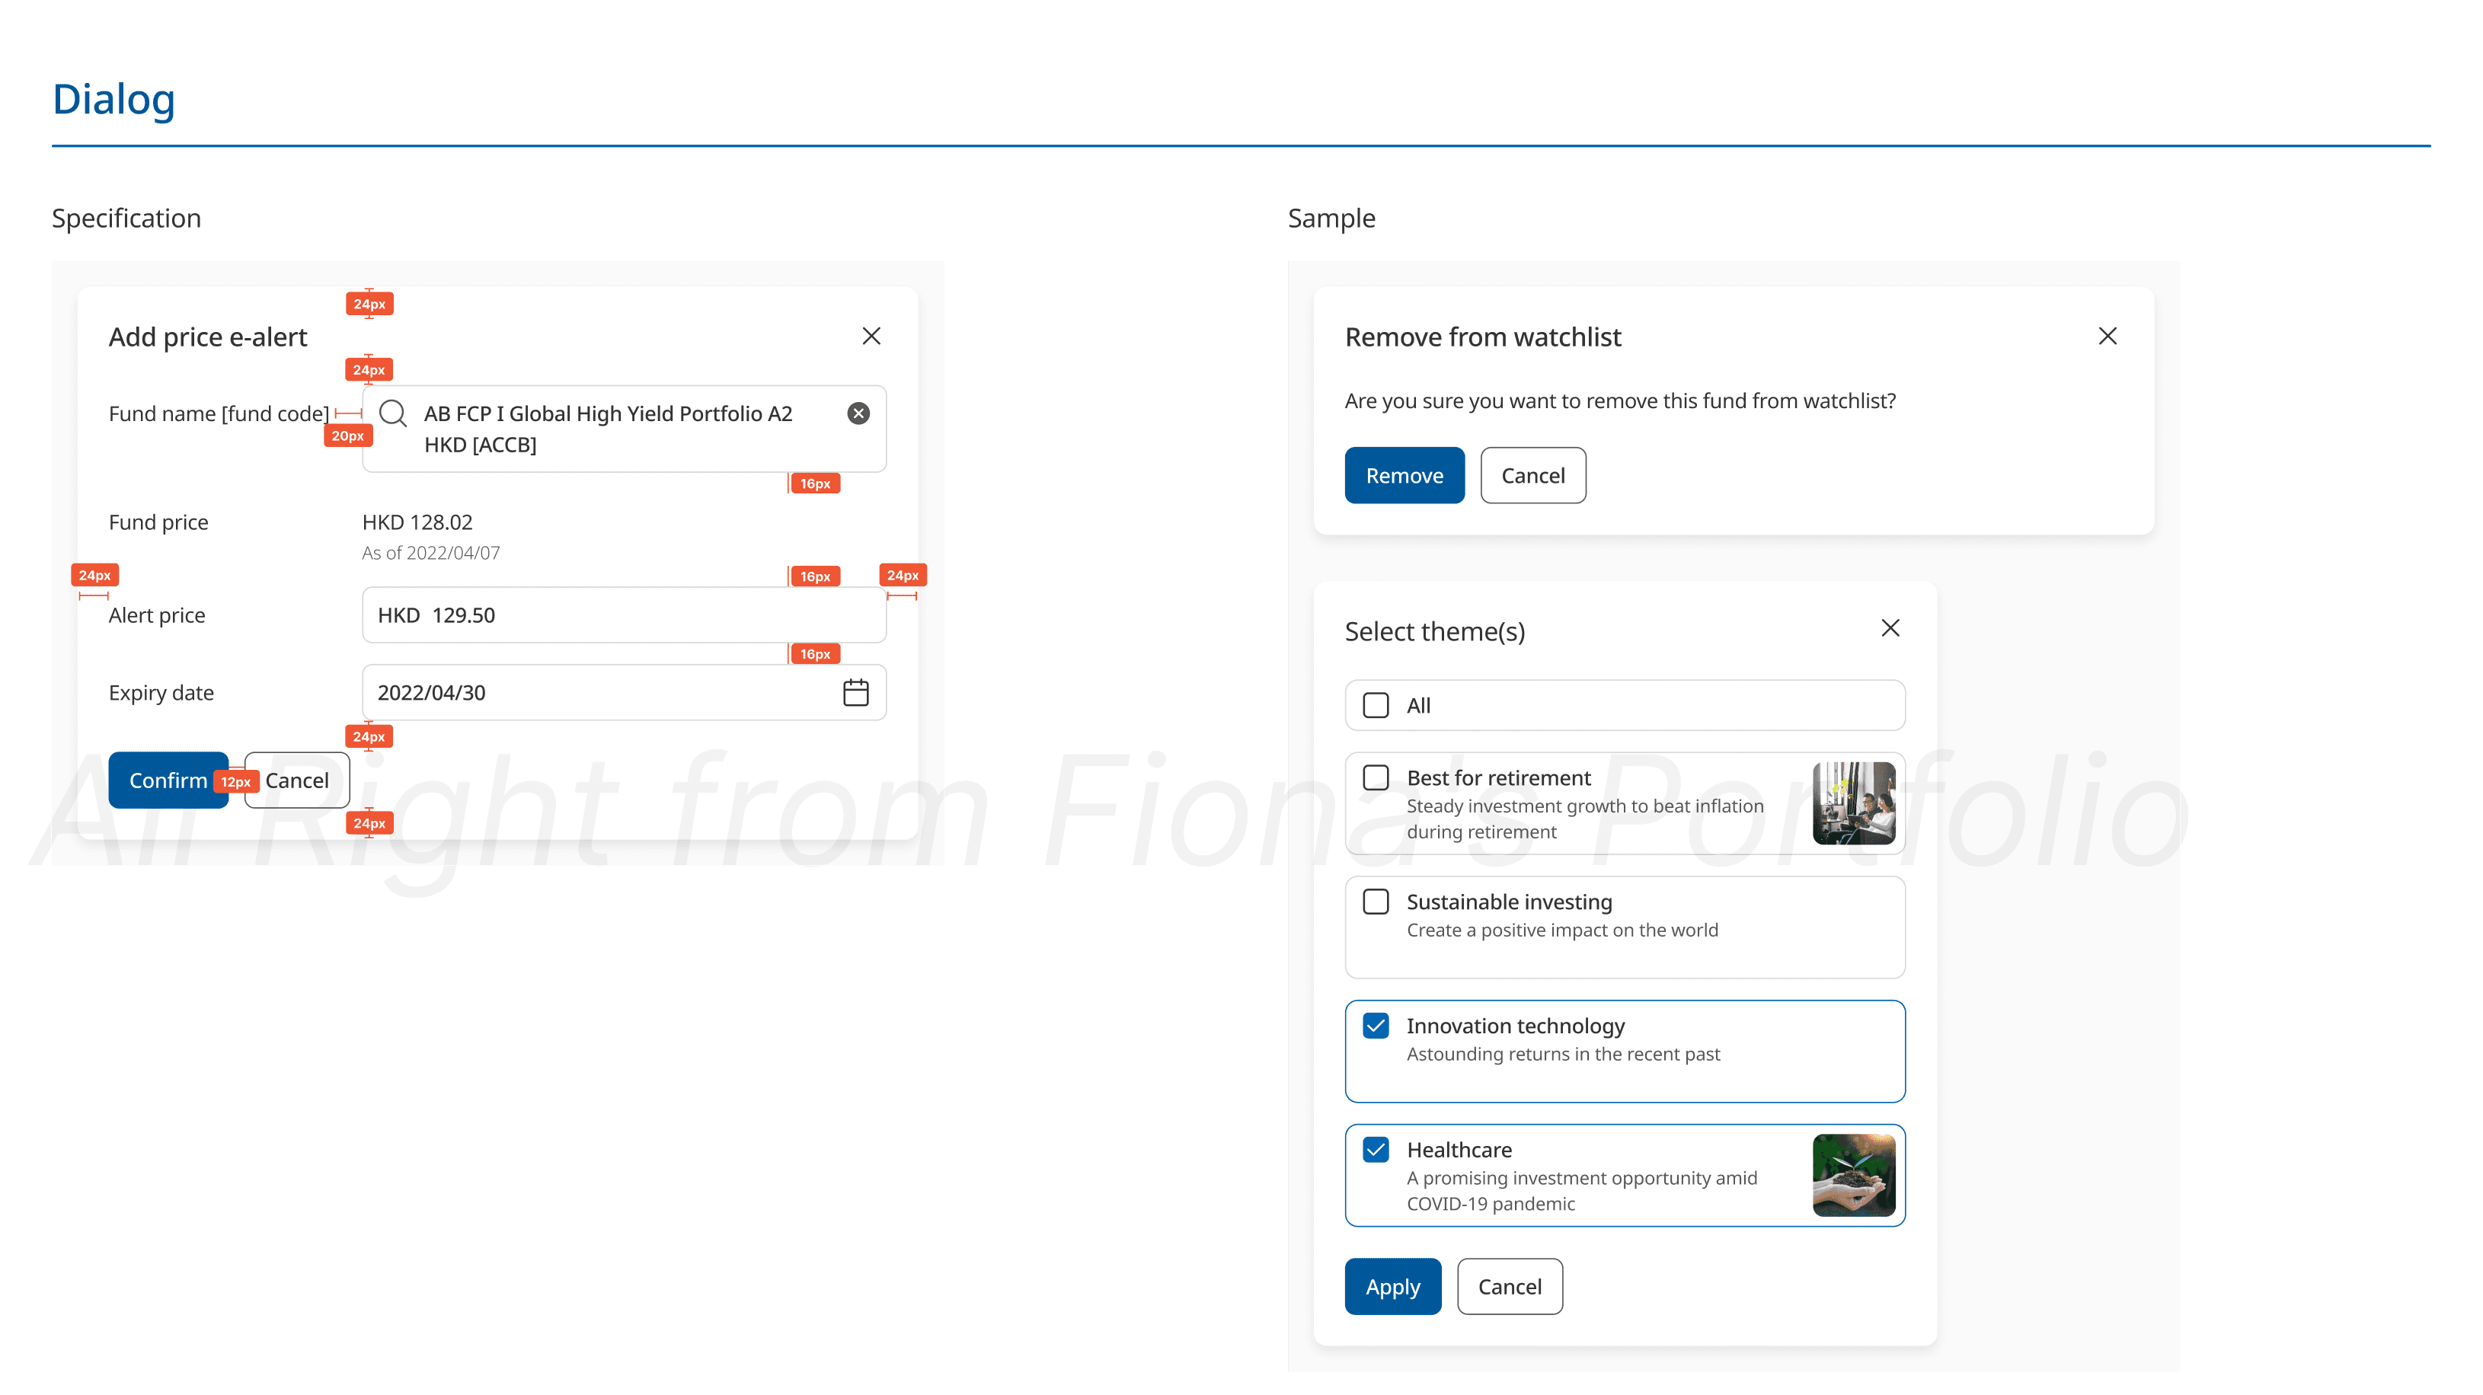2483x1395 pixels.
Task: Uncheck the Healthcare theme checkbox
Action: 1376,1149
